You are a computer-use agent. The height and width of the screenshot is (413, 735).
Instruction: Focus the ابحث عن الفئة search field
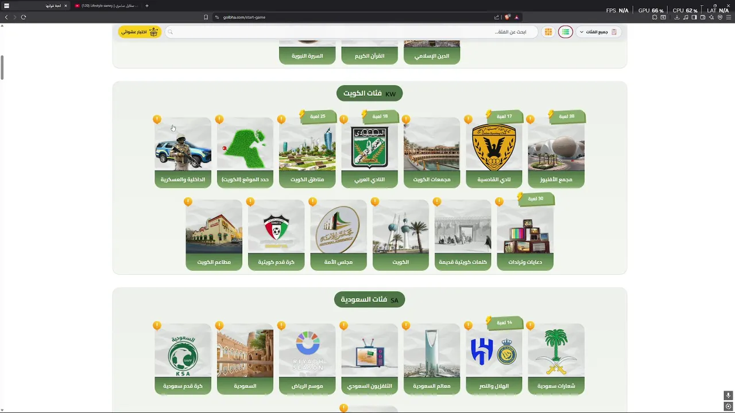351,32
